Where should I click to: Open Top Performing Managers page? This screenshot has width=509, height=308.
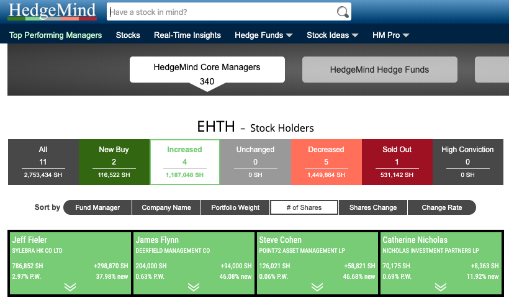click(55, 35)
